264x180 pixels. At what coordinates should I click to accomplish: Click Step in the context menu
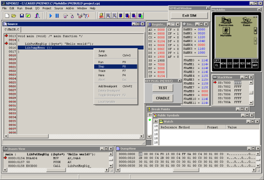pos(115,67)
